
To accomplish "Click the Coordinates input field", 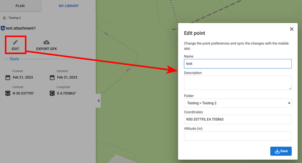I will click(237, 120).
